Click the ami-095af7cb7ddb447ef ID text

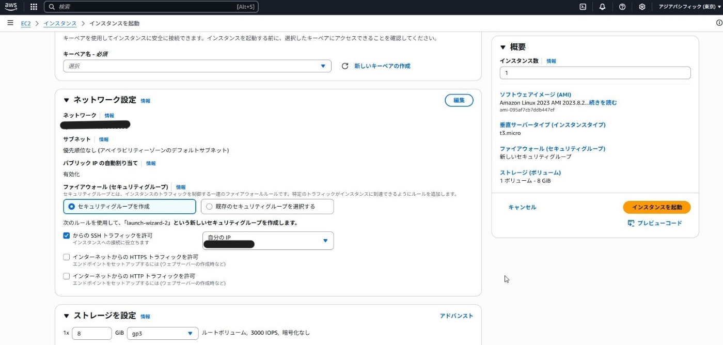tap(527, 110)
